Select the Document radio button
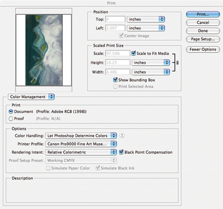 point(11,112)
